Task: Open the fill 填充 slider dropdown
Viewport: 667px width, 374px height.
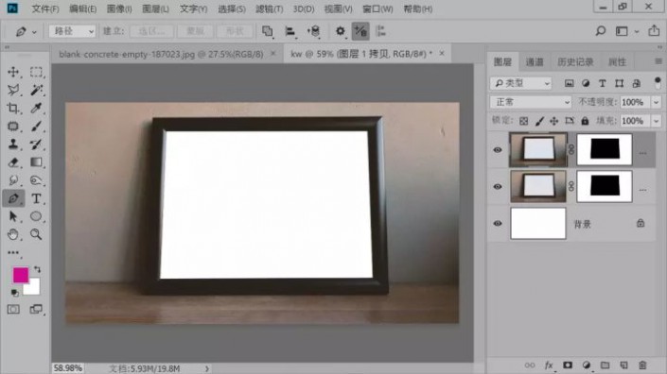Action: point(656,121)
